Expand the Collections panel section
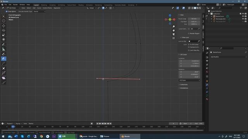 183,85
